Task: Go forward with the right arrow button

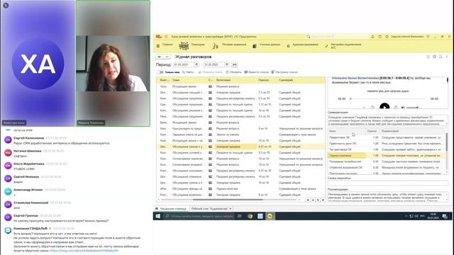Action: click(x=167, y=57)
